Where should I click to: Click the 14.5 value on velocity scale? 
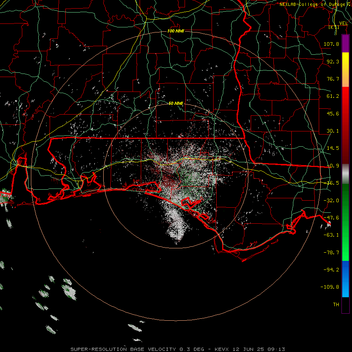[333, 148]
